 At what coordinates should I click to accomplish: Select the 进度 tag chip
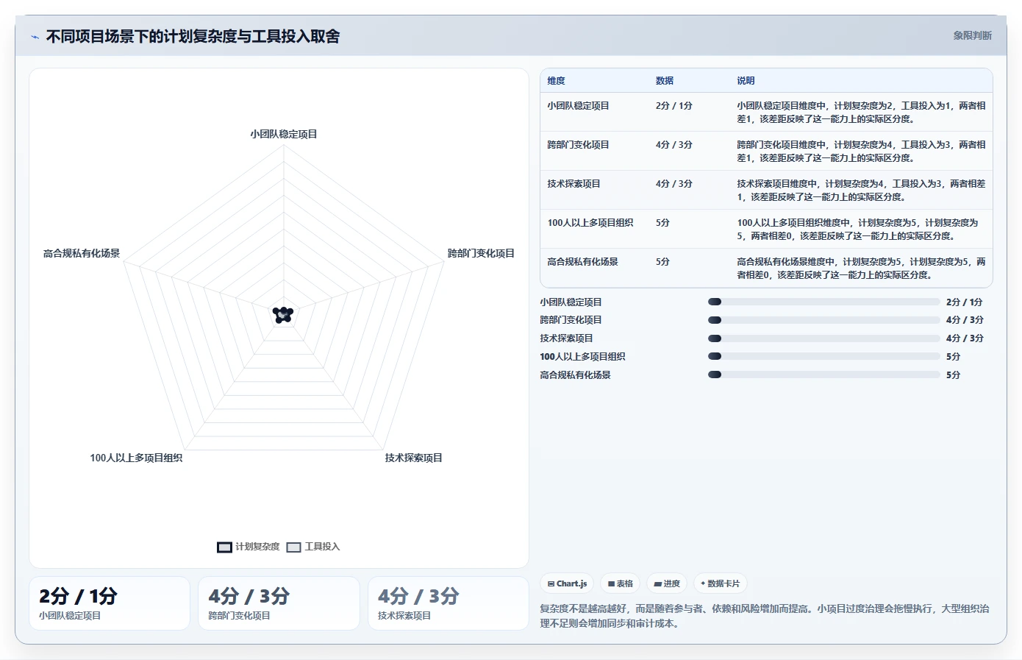667,583
